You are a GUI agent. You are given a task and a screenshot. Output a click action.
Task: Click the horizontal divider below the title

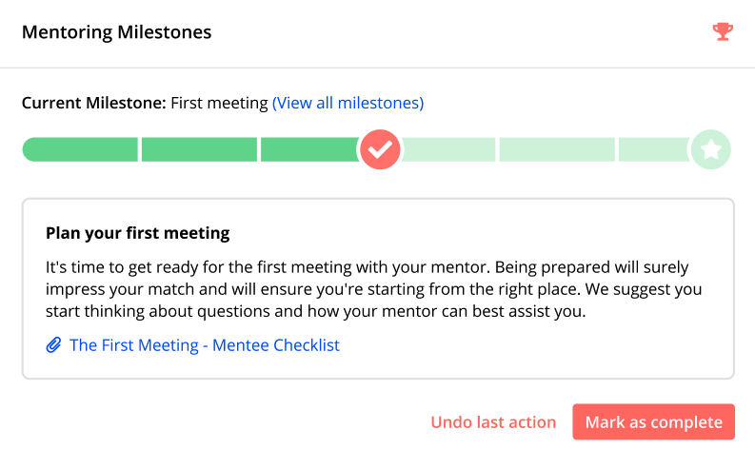click(x=377, y=68)
